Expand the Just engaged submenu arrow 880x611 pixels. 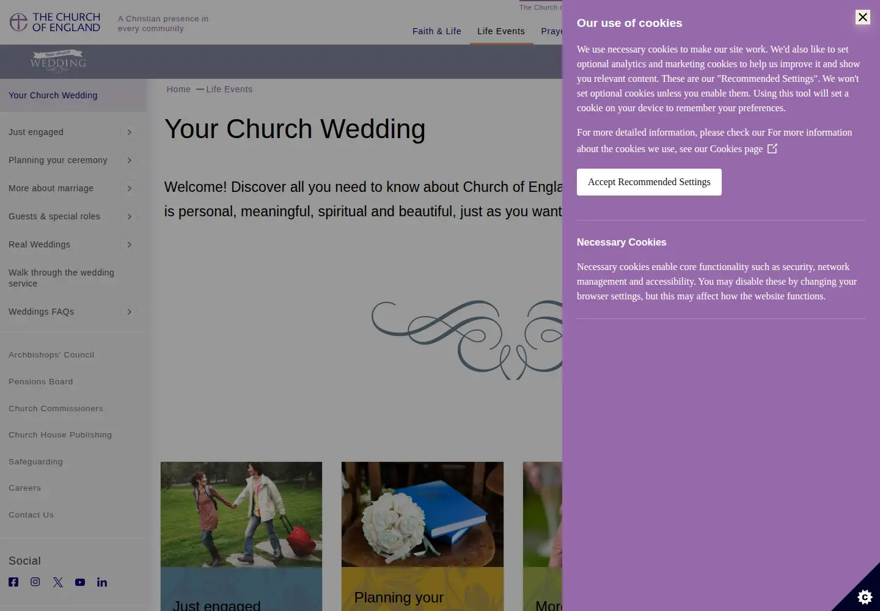pos(129,132)
